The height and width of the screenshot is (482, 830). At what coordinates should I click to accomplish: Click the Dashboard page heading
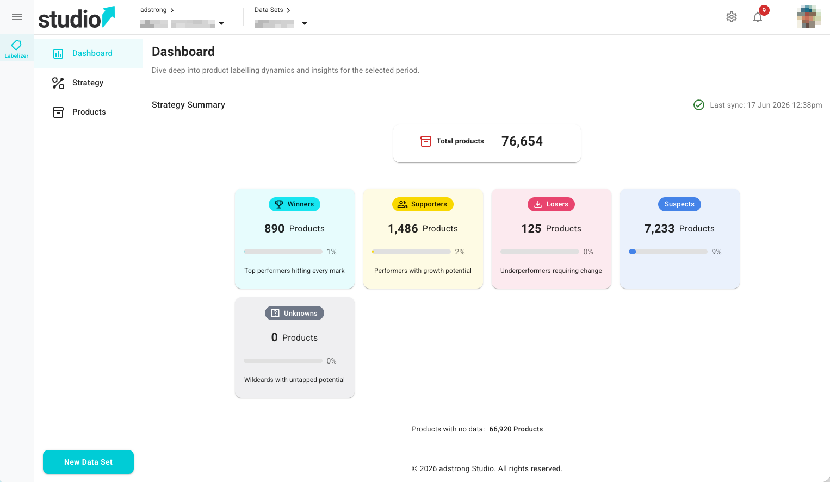(183, 52)
